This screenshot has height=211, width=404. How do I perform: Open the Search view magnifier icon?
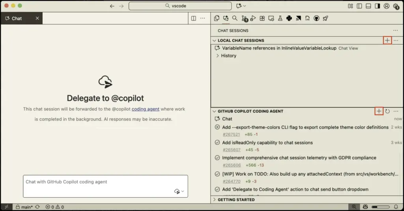pyautogui.click(x=235, y=18)
